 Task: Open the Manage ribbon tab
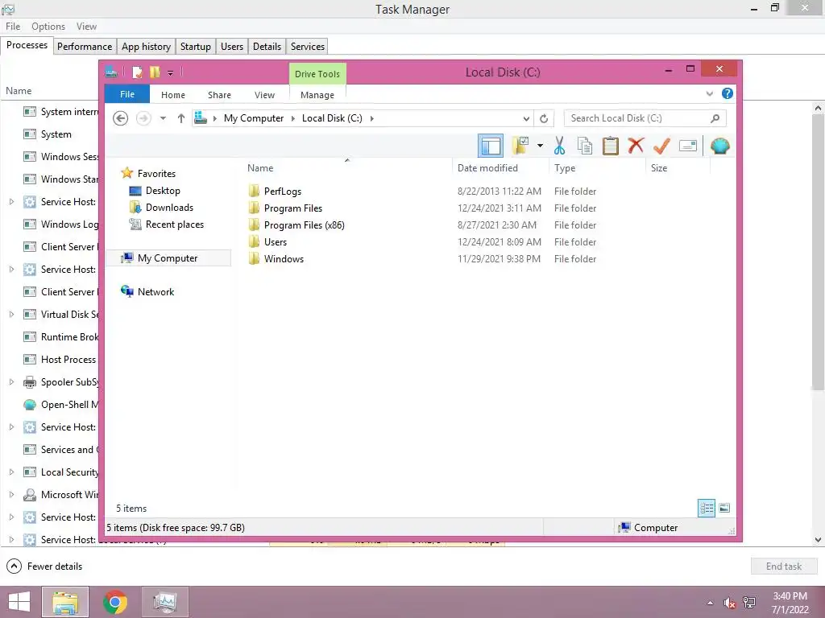[x=317, y=95]
